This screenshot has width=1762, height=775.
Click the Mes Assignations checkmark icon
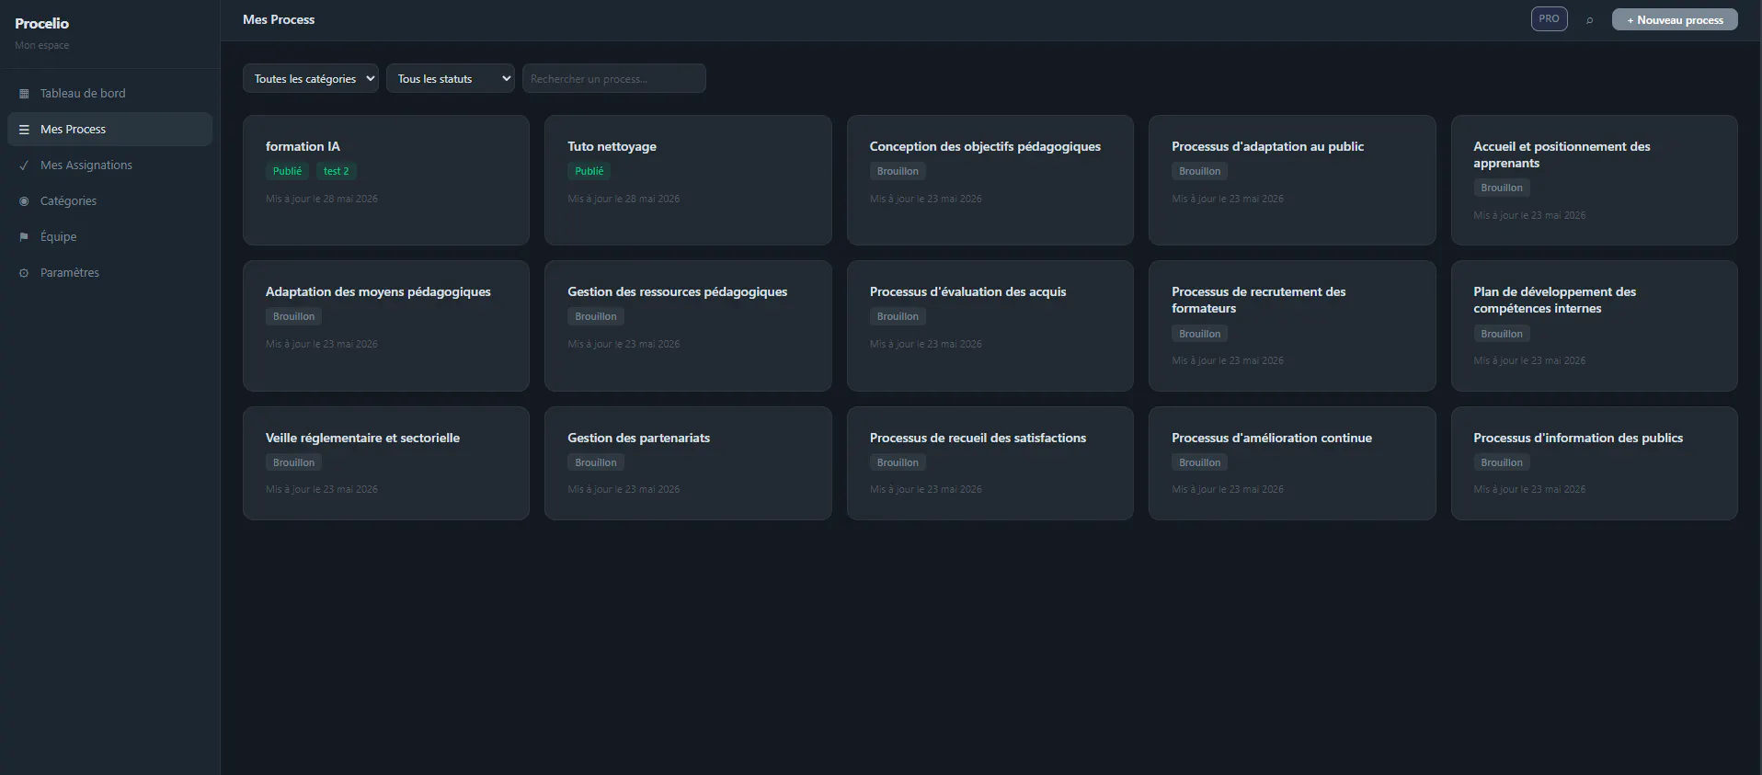24,165
